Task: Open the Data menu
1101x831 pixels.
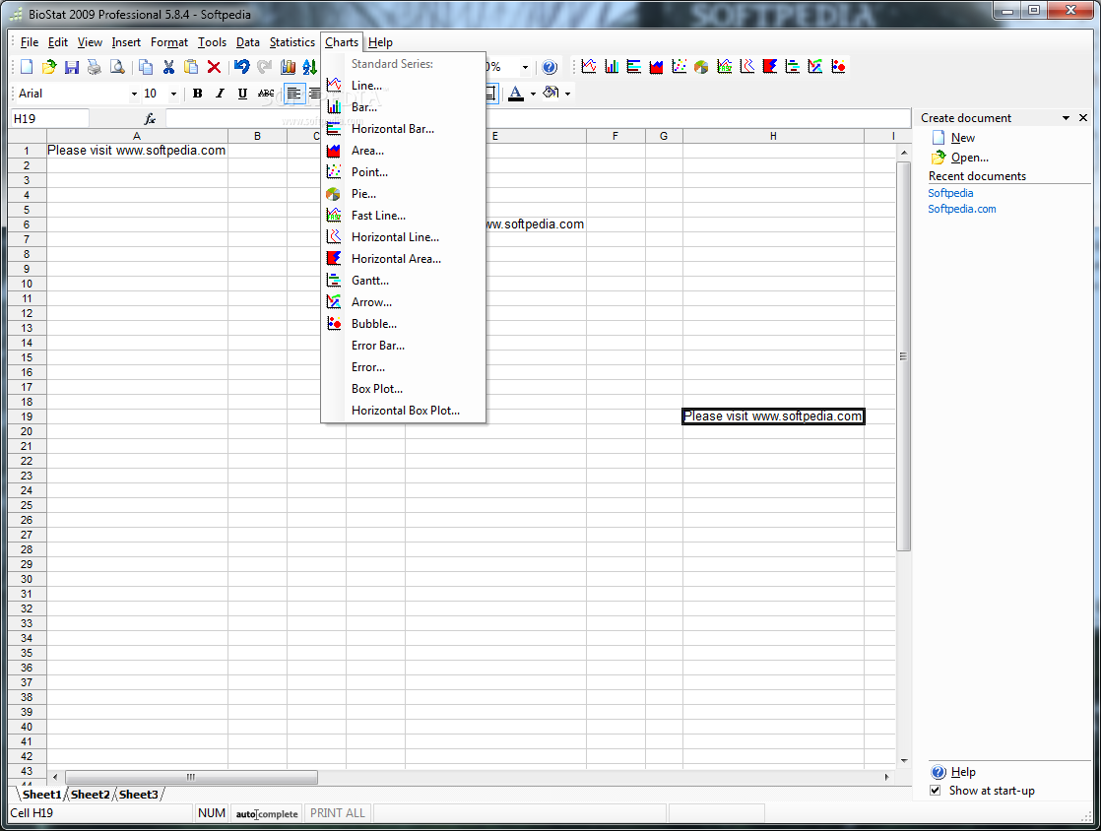Action: (x=248, y=42)
